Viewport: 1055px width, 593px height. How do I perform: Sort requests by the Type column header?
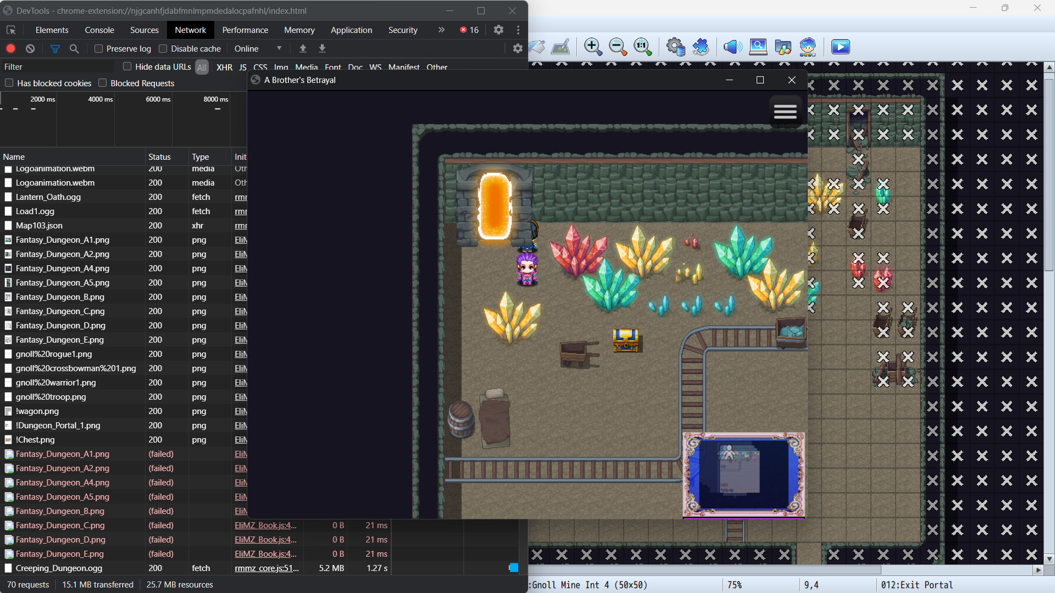210,157
